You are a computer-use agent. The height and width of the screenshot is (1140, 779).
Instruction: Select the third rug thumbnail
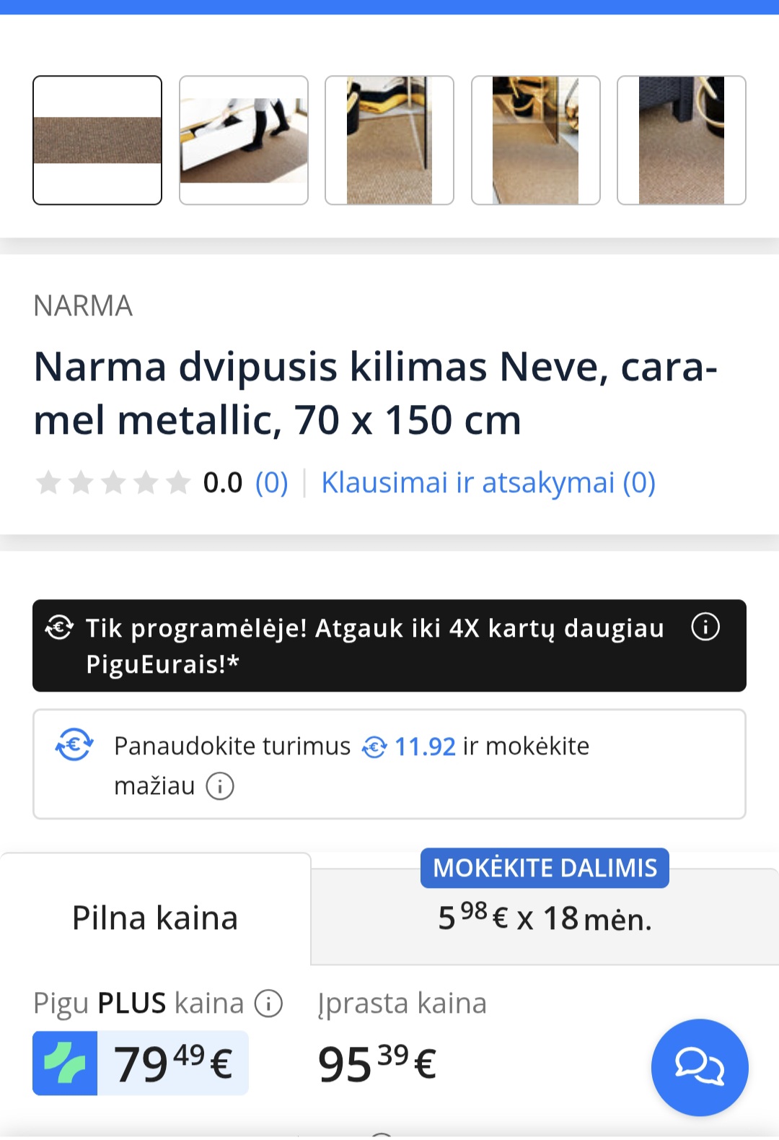tap(389, 140)
